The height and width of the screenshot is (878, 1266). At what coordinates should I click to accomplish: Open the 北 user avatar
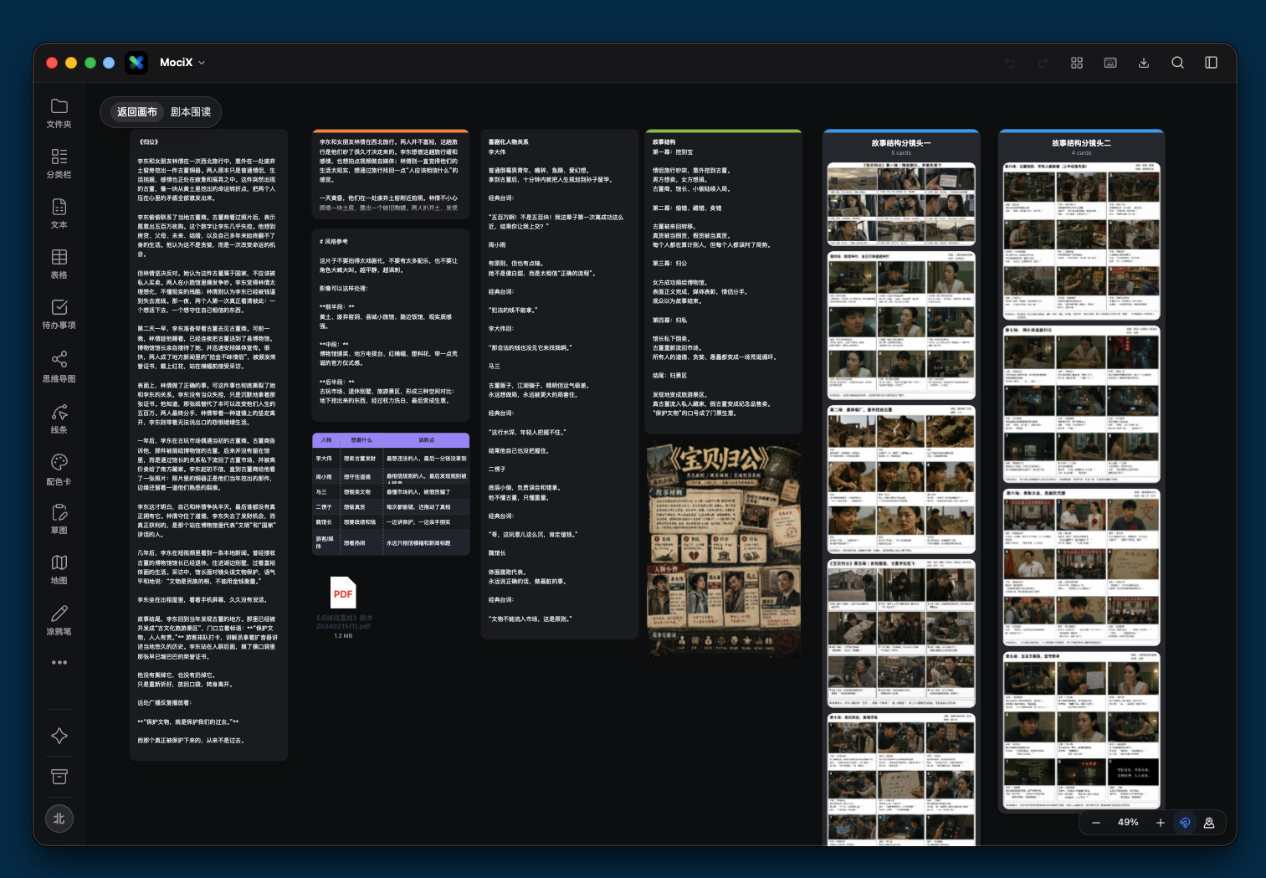pos(59,819)
